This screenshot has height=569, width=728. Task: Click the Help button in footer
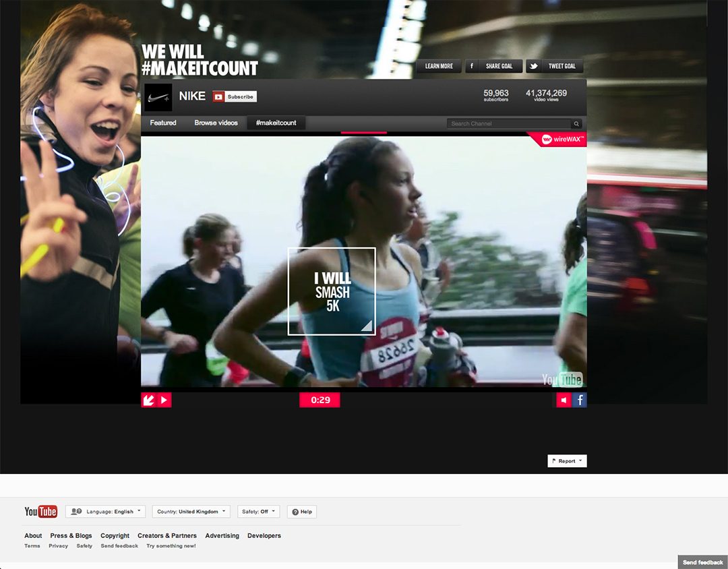click(x=302, y=512)
